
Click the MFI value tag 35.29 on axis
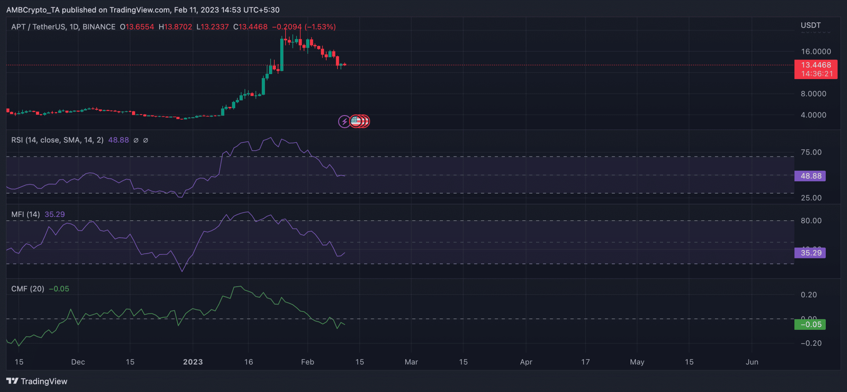[x=810, y=253]
